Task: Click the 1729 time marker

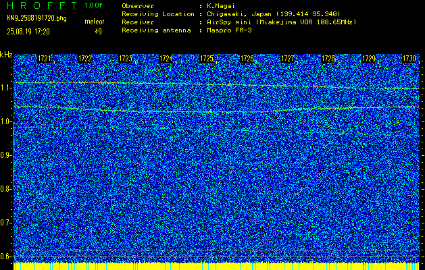Action: pyautogui.click(x=369, y=59)
